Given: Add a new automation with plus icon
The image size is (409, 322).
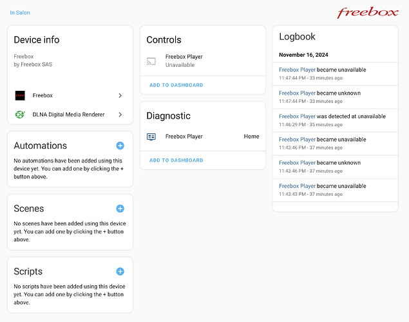Looking at the screenshot, I should point(120,146).
